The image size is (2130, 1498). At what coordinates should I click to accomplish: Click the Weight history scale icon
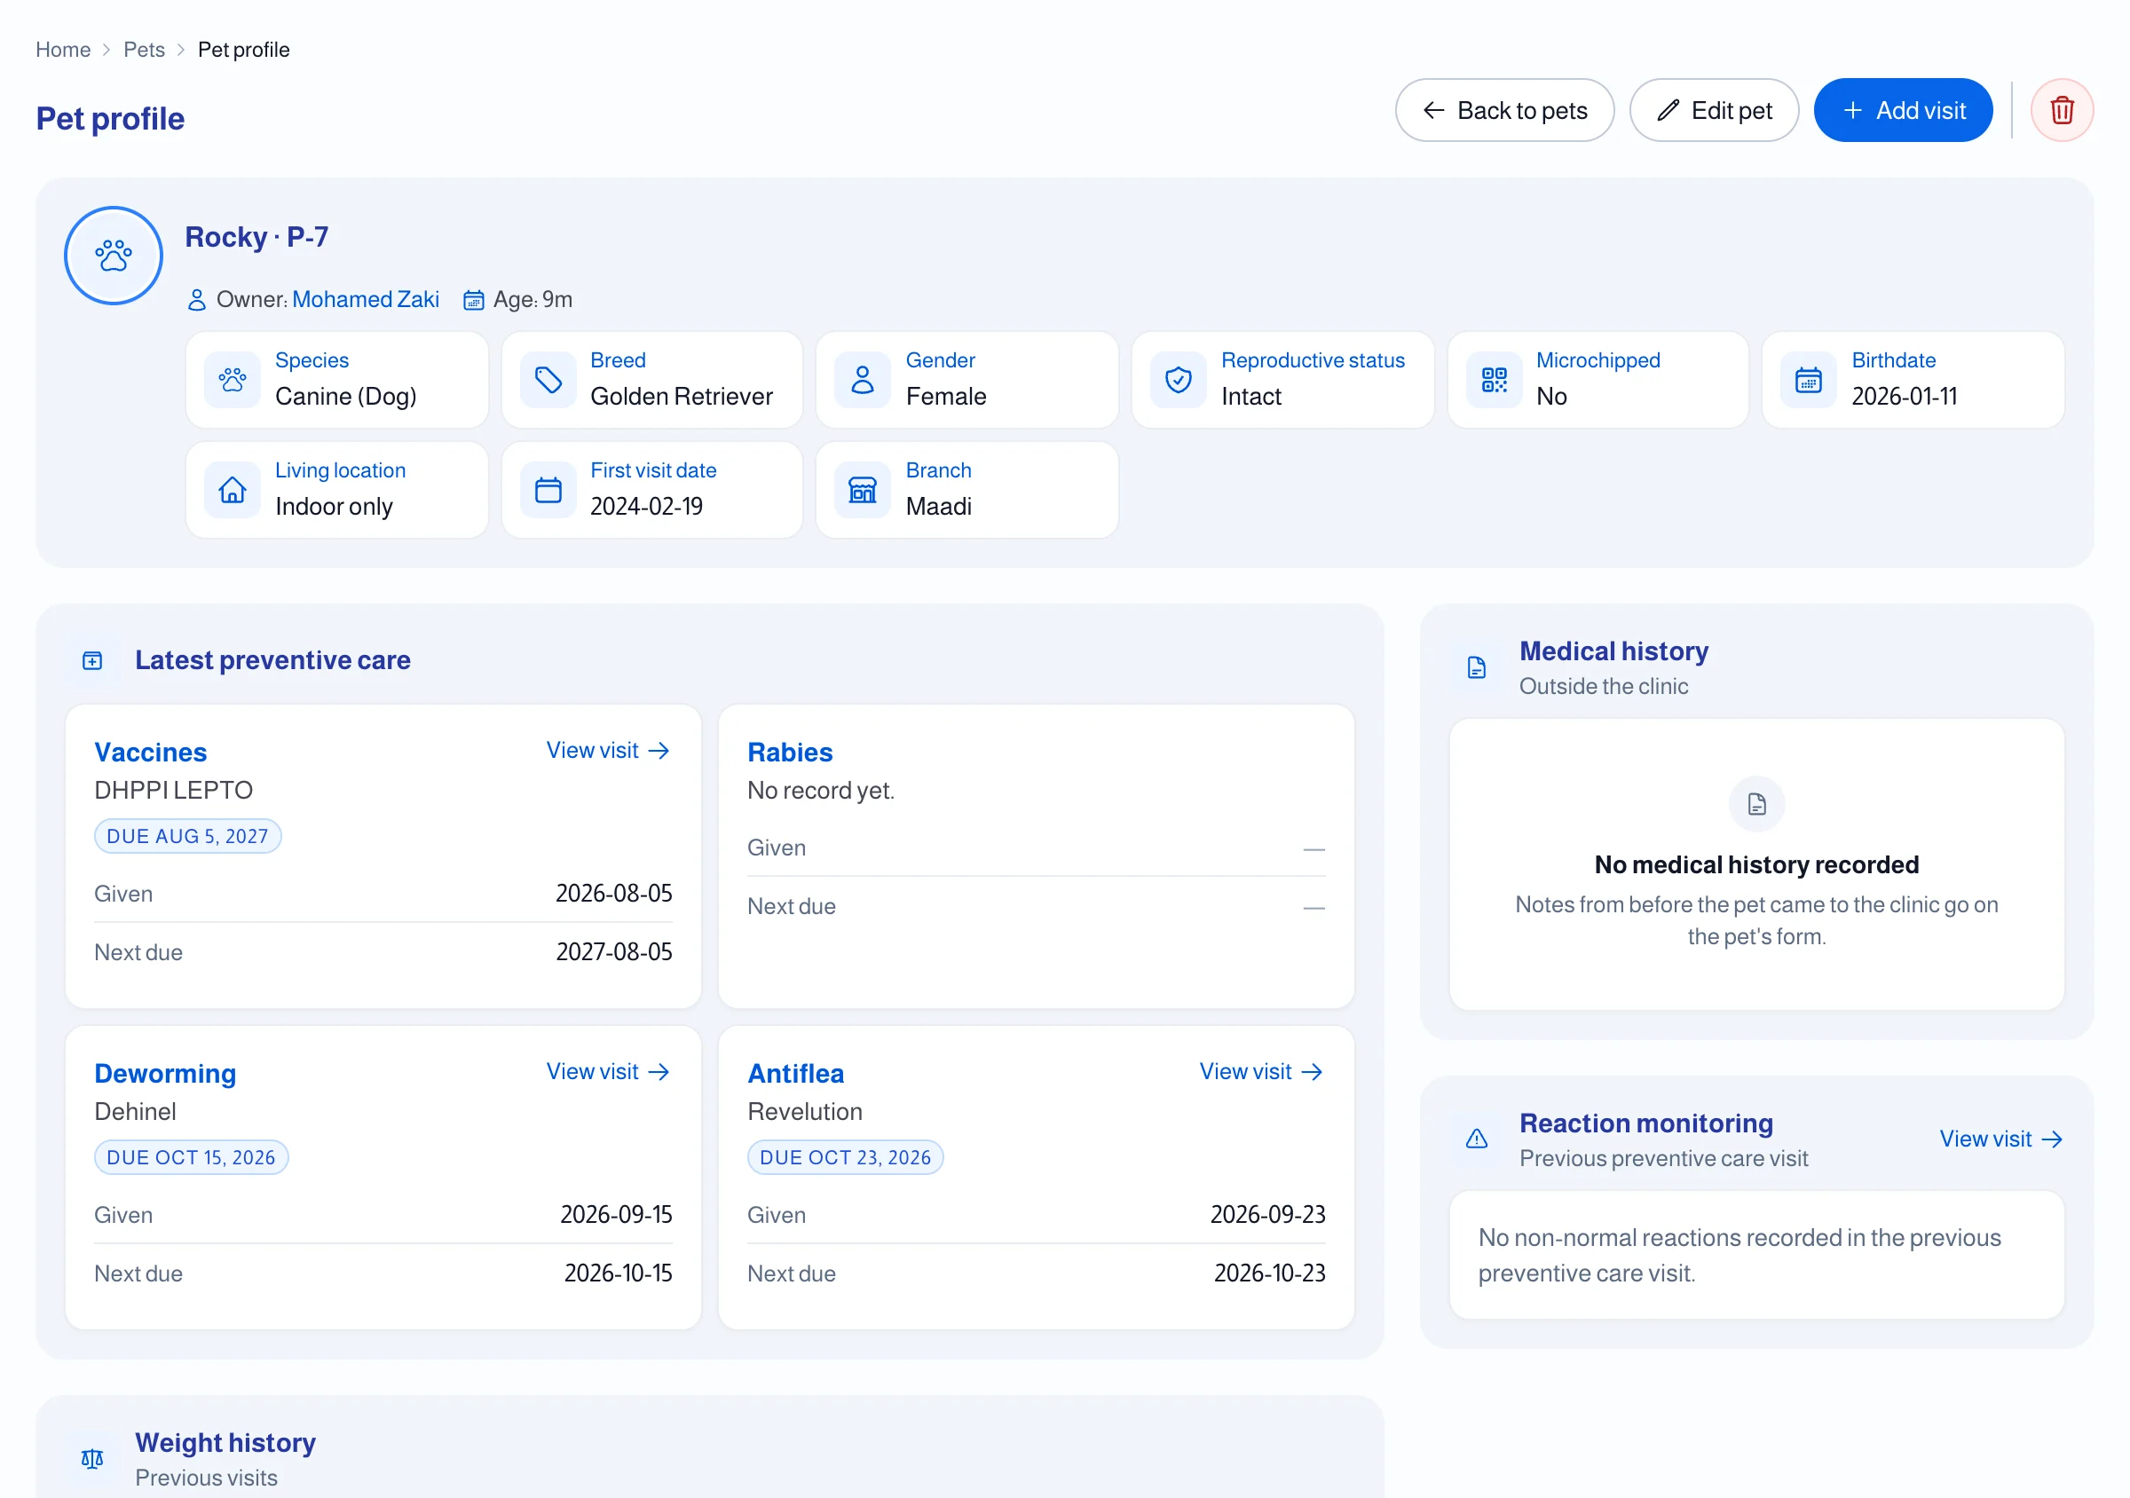93,1459
